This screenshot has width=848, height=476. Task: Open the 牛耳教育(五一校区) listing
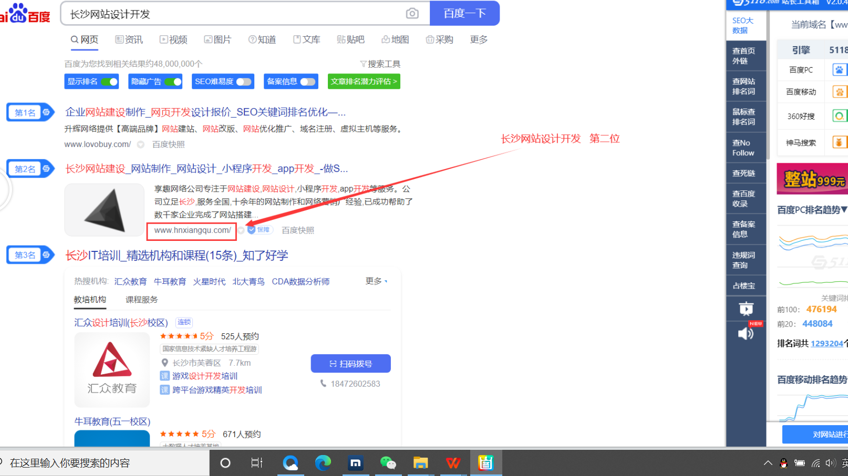pyautogui.click(x=112, y=421)
